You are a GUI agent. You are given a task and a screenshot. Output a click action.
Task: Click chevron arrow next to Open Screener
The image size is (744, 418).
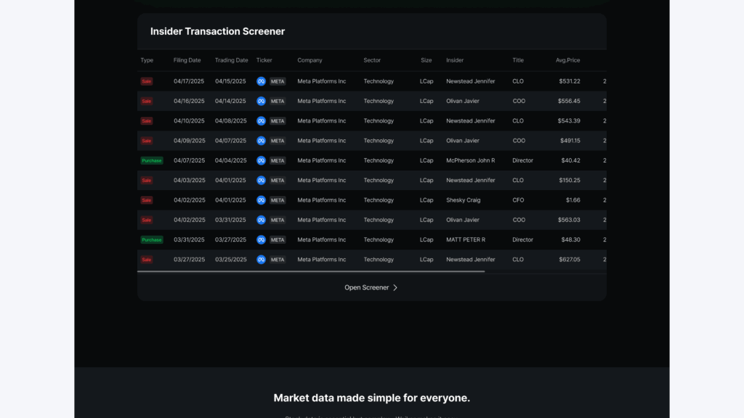[395, 287]
